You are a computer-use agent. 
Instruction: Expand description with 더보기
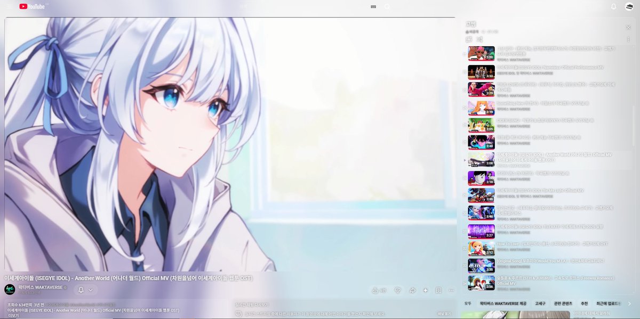click(x=13, y=315)
